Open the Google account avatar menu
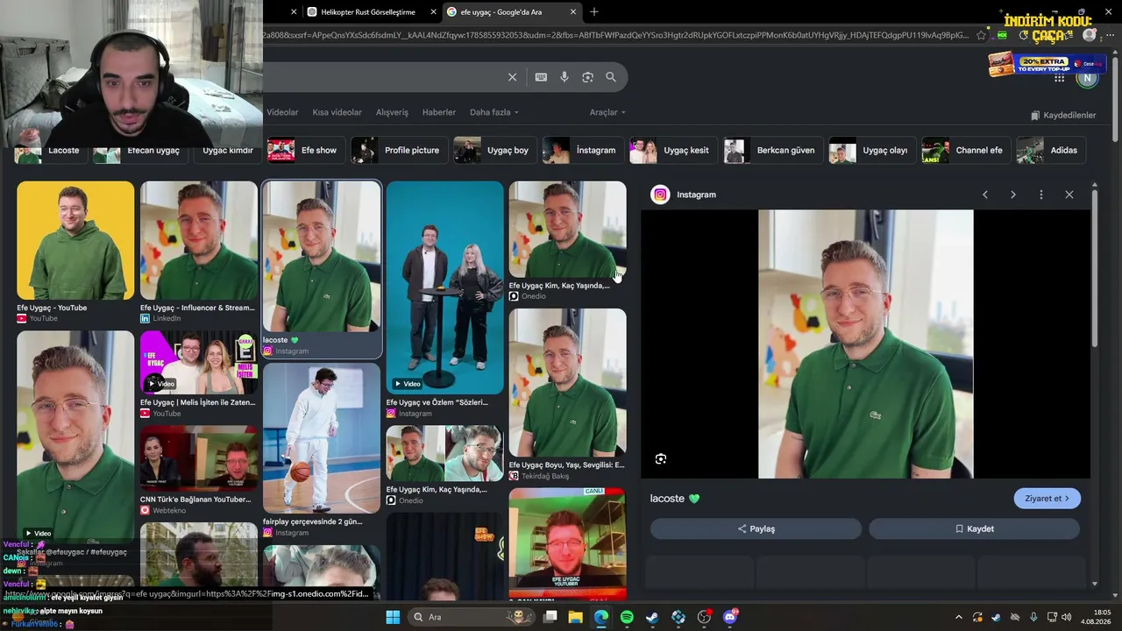The width and height of the screenshot is (1122, 631). 1088,78
